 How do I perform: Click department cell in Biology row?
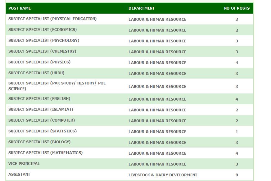pyautogui.click(x=157, y=143)
